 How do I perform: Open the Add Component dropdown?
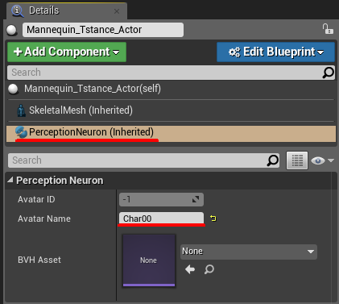(67, 52)
